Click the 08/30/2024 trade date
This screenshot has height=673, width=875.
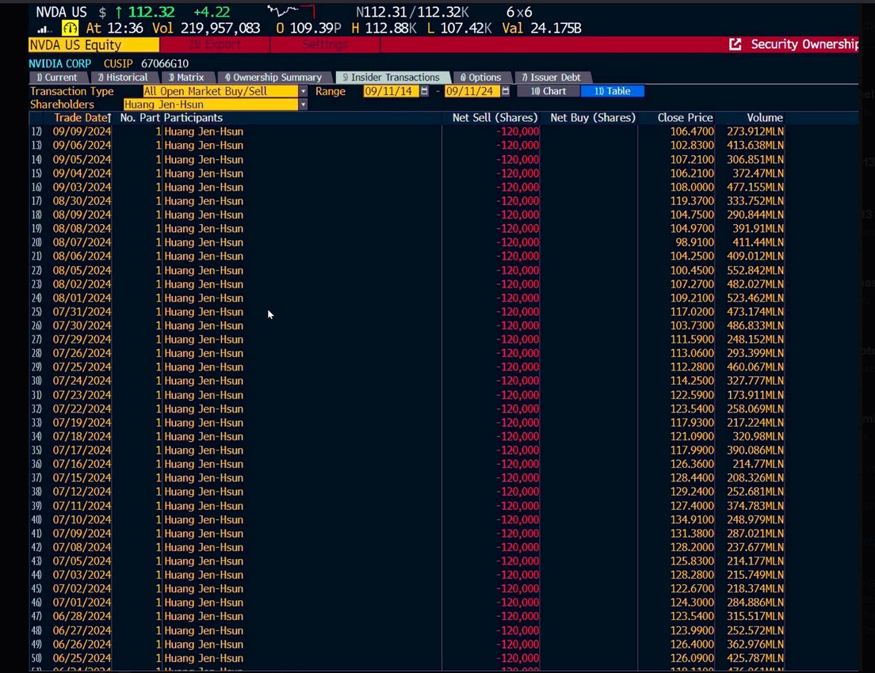pos(82,201)
